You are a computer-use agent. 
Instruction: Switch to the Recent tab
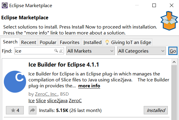28,42
